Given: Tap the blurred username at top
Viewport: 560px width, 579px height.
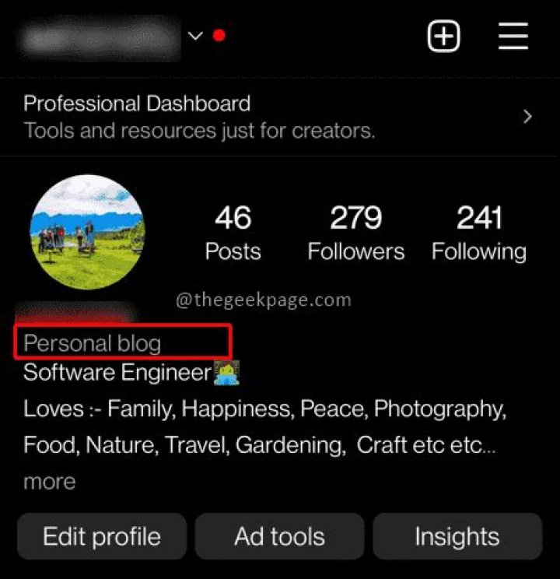Looking at the screenshot, I should (100, 38).
